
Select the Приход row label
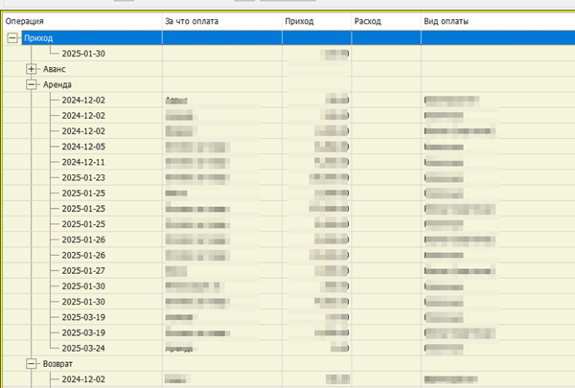click(x=38, y=38)
